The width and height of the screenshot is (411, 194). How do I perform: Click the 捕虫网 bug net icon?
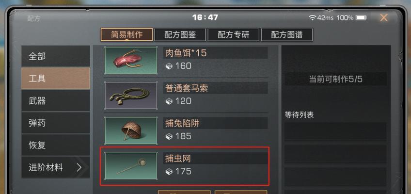tap(131, 166)
